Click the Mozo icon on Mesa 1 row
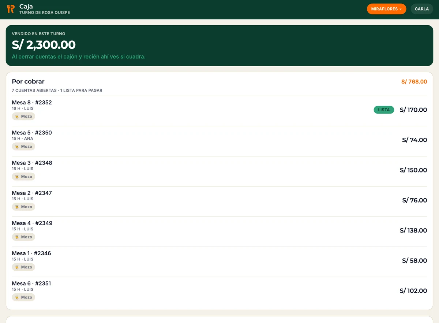 [x=17, y=267]
